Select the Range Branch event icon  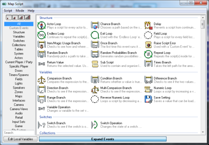tap(41, 99)
